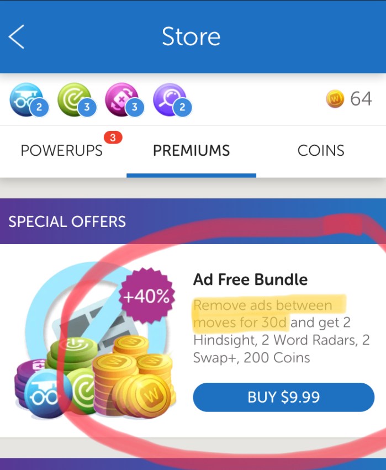Tap the gold coin balance icon
386x470 pixels.
(335, 99)
